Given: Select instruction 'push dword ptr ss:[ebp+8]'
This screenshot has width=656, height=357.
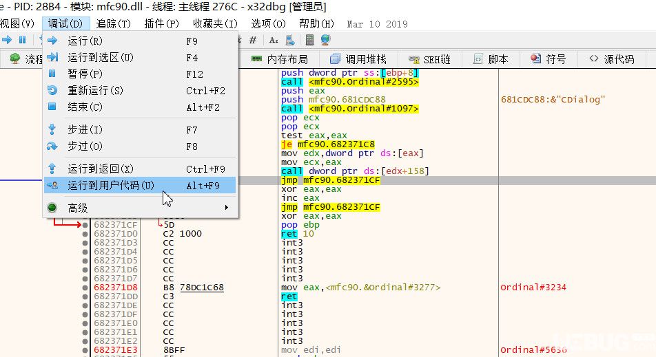Looking at the screenshot, I should [350, 73].
